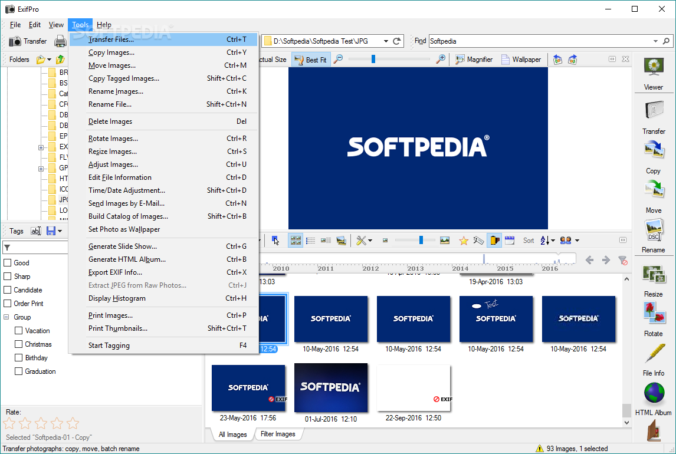Select Display Histogram menu entry

click(164, 298)
